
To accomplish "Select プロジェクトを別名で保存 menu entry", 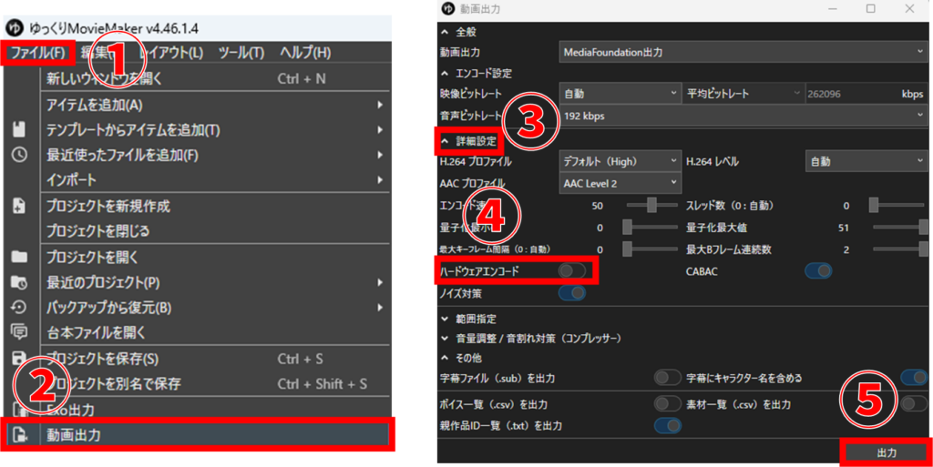I will [214, 384].
